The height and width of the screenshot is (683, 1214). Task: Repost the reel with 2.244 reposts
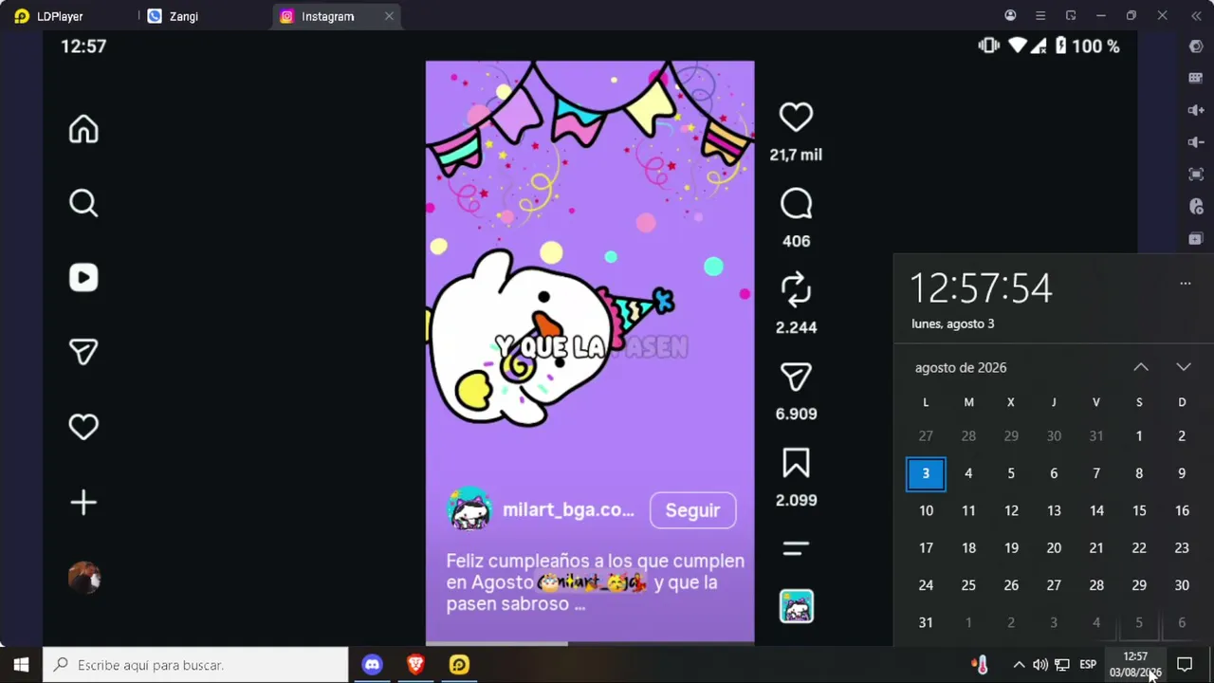click(x=796, y=289)
